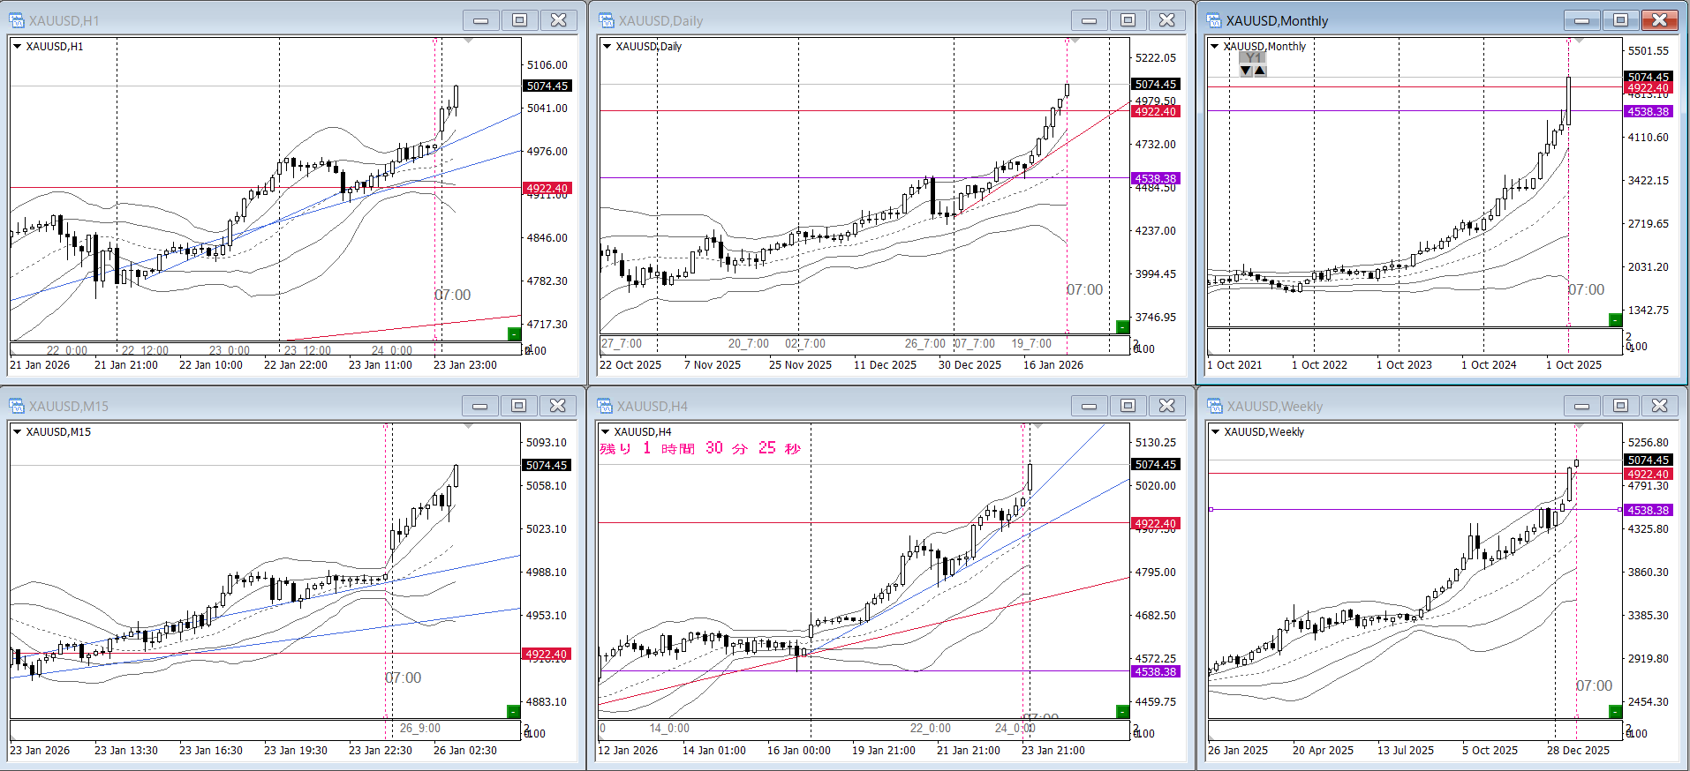Click the XAUUSD,Daily window title icon
The image size is (1690, 771).
[606, 20]
